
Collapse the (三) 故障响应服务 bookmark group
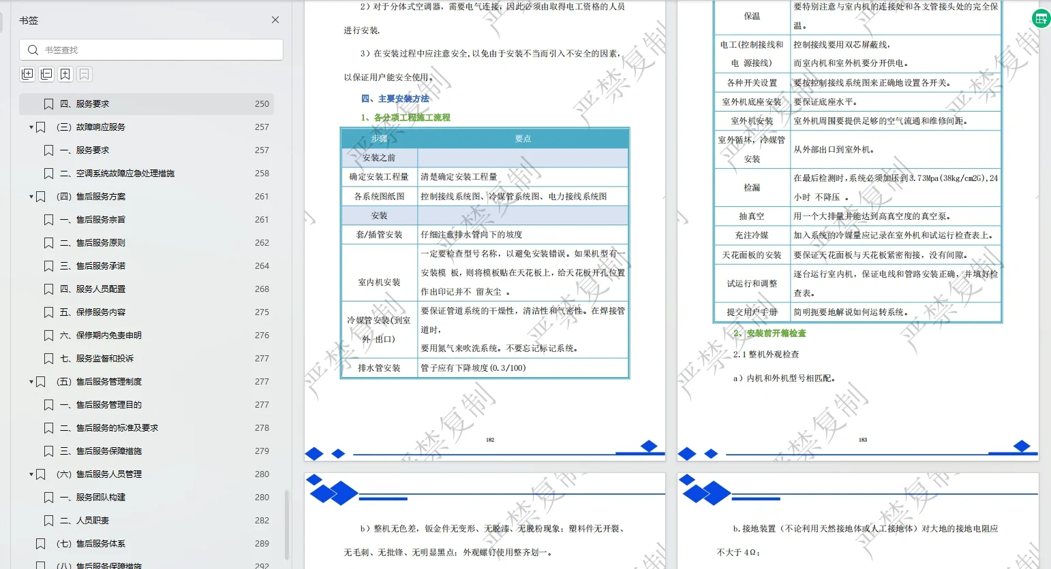pyautogui.click(x=31, y=127)
